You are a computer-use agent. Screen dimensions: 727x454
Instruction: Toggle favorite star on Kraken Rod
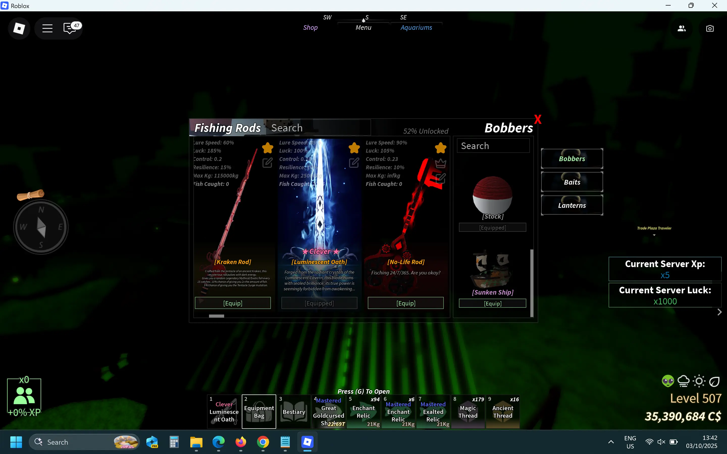coord(267,148)
